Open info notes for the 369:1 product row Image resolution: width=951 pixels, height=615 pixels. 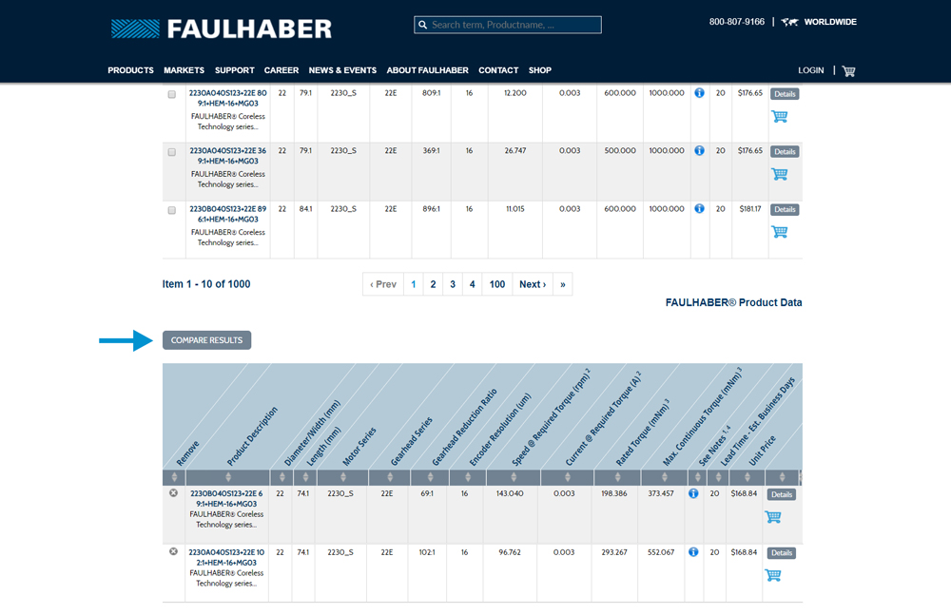(699, 150)
